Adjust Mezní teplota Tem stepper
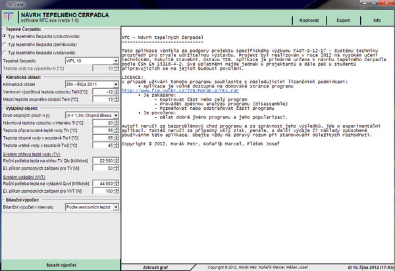This screenshot has width=395, height=271. click(x=116, y=99)
